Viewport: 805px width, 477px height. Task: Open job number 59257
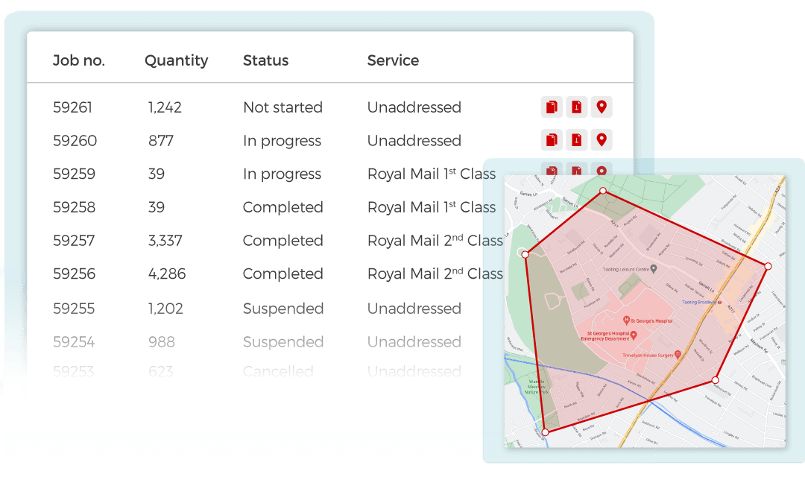(74, 241)
